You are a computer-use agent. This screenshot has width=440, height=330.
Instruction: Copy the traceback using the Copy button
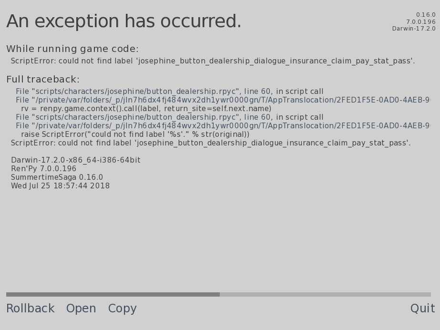(x=122, y=309)
